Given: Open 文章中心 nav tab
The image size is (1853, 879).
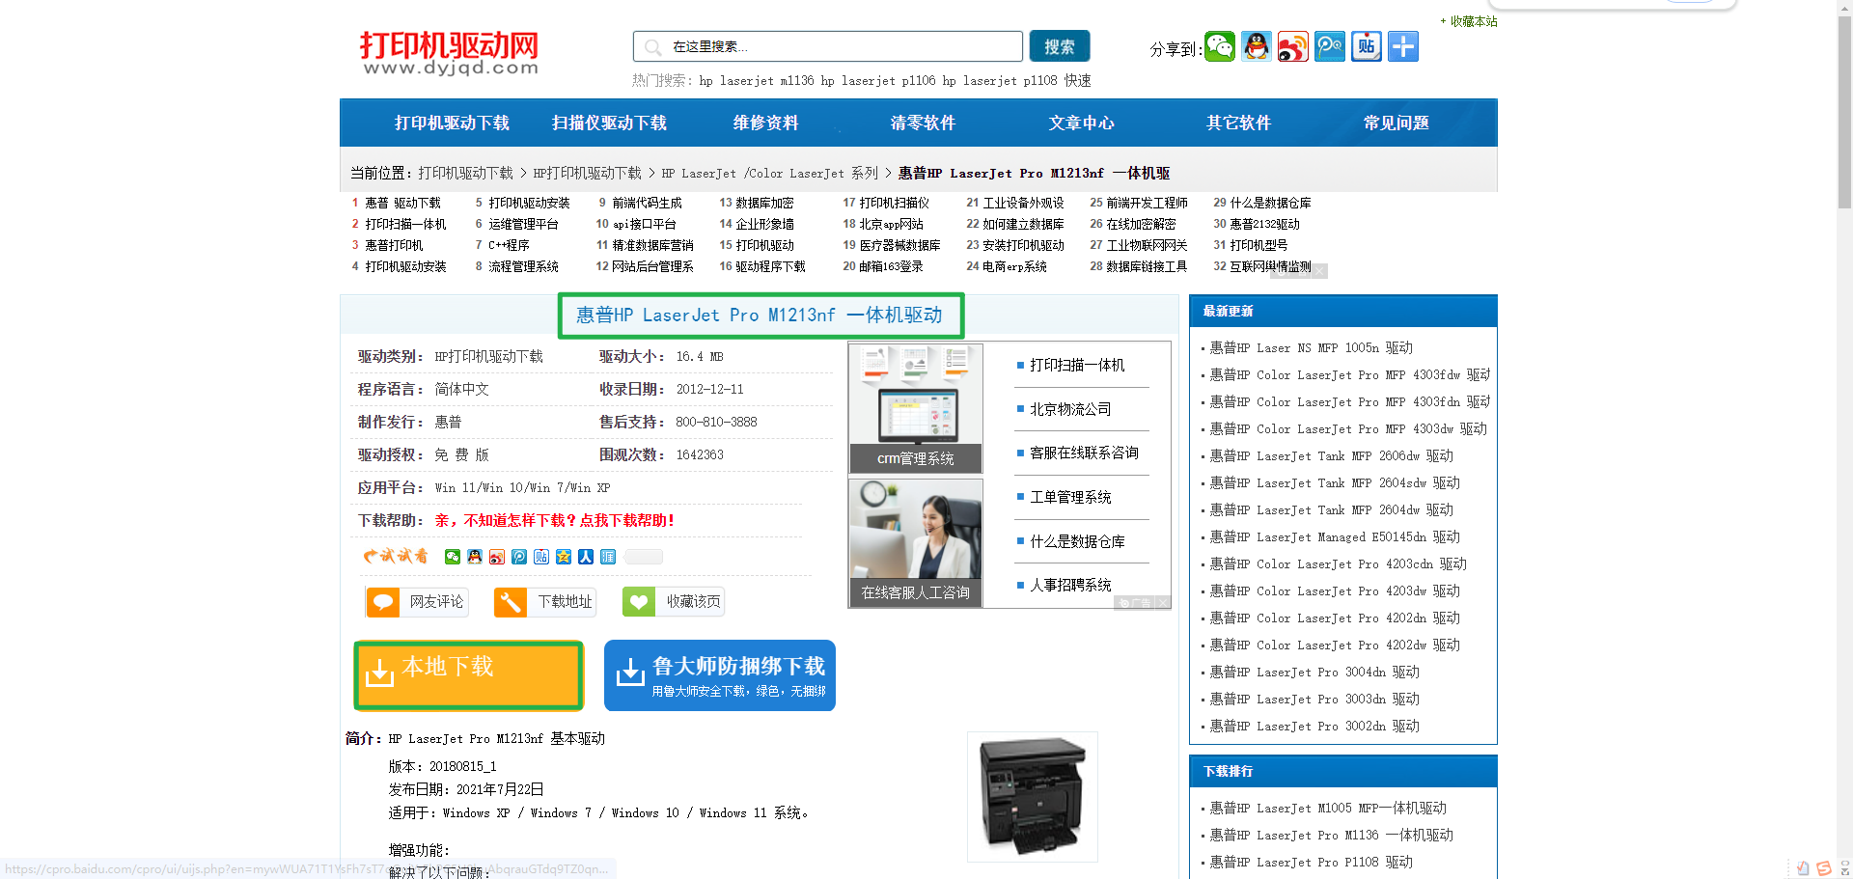Looking at the screenshot, I should 1081,124.
